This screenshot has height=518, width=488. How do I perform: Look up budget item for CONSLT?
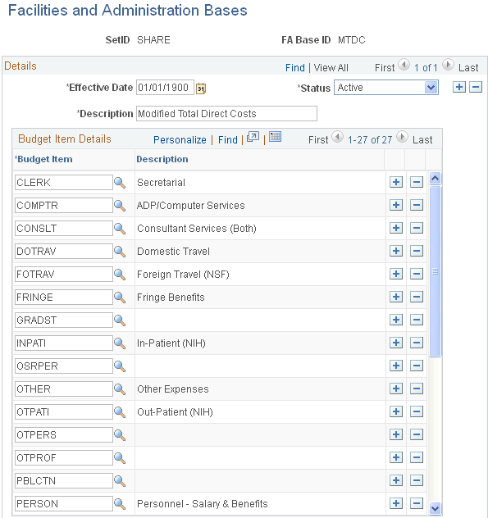coord(120,229)
